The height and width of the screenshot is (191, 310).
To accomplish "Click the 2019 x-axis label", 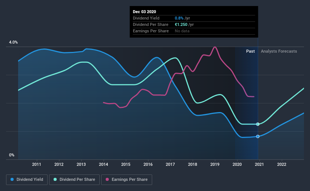I will click(215, 164).
